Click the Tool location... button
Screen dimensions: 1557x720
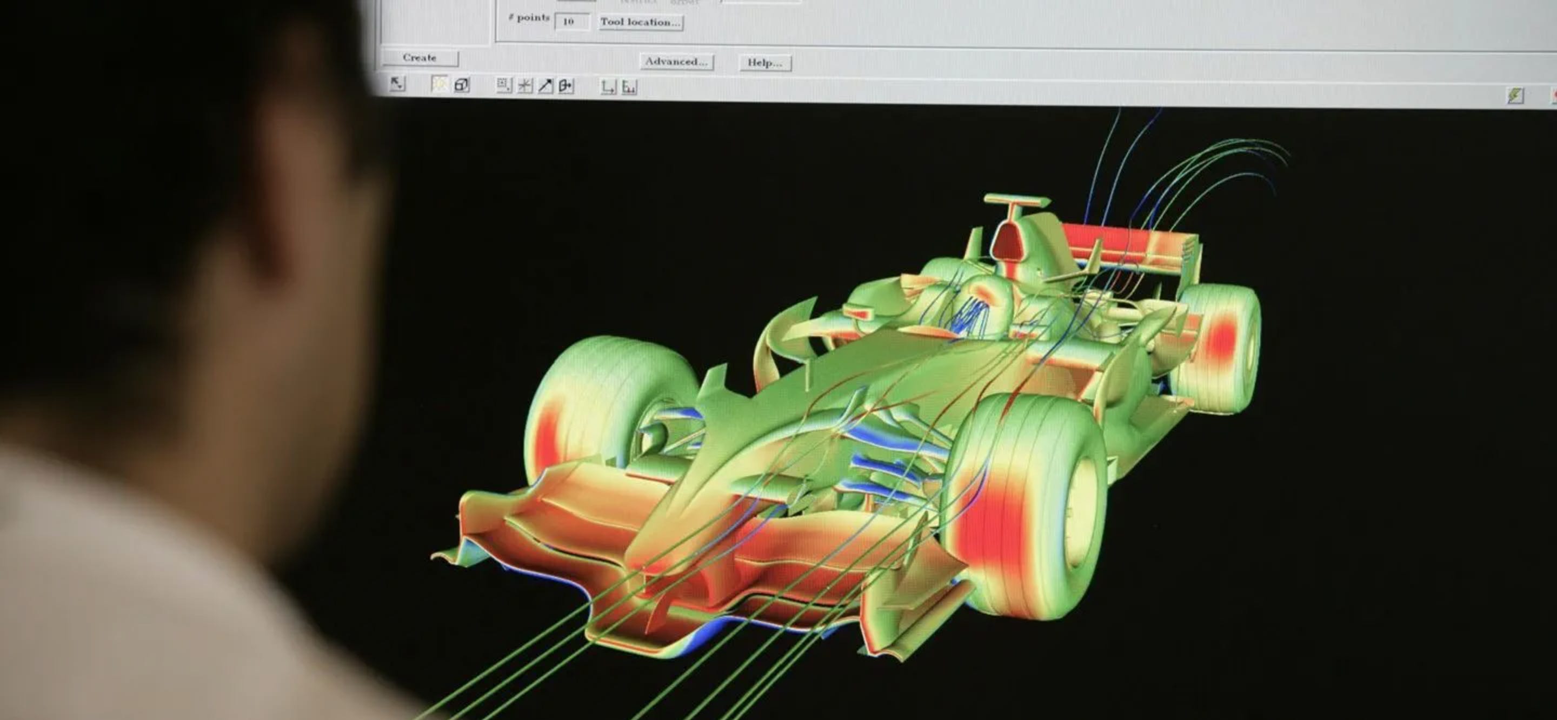pos(641,22)
